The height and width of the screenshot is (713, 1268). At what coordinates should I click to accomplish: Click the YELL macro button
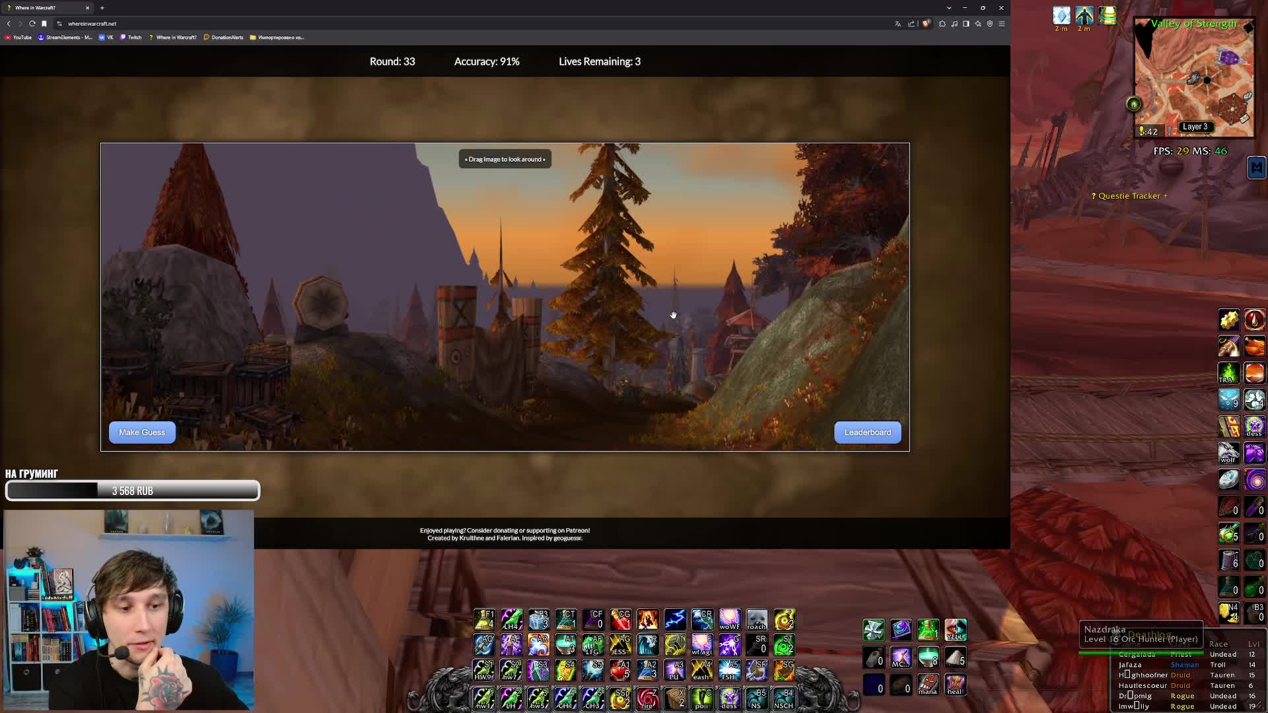(955, 630)
